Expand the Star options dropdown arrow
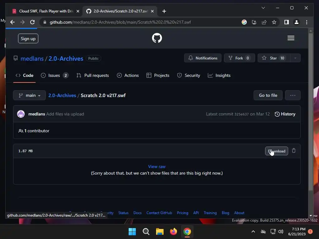 (x=295, y=58)
